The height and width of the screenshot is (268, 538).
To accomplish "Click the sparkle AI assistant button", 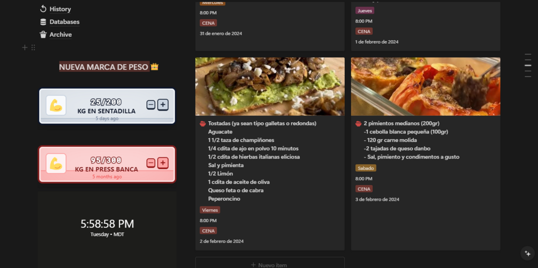I will click(527, 254).
